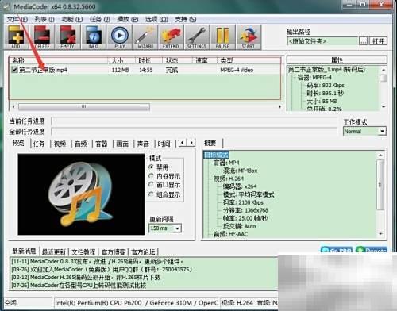
Task: Click the 输出路径 原始文件夹 input field
Action: tap(322, 41)
